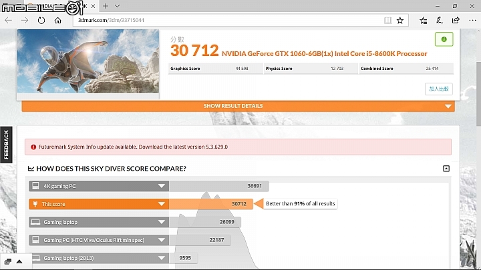
Task: Click the chart icon beside HOW DOES THIS SKY DIVER
Action: coord(31,169)
